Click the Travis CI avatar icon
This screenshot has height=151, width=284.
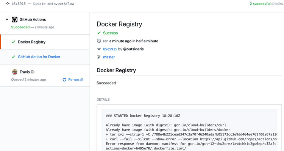coord(15,72)
